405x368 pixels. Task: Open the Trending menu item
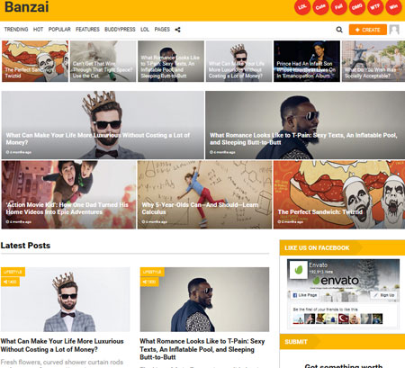pyautogui.click(x=16, y=30)
